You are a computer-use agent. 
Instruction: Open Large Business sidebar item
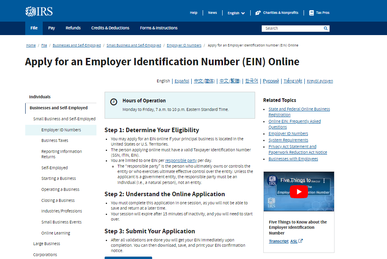[46, 244]
